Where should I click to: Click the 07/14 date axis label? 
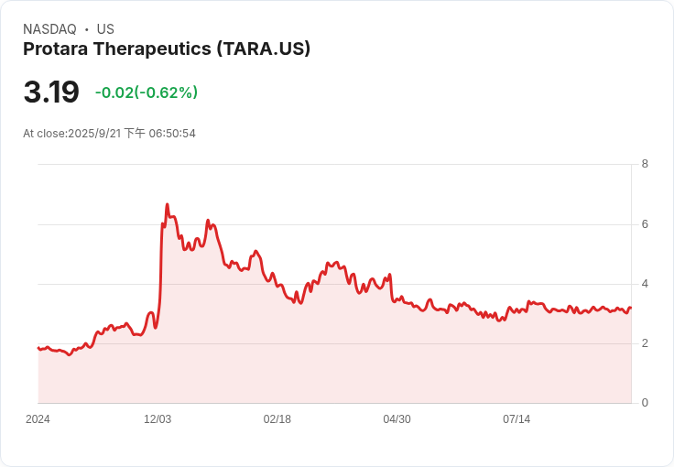click(516, 419)
